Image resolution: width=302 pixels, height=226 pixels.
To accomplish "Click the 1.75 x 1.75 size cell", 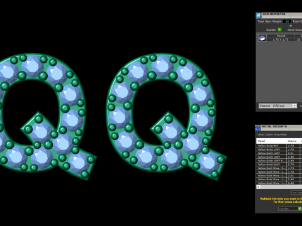I will [281, 40].
